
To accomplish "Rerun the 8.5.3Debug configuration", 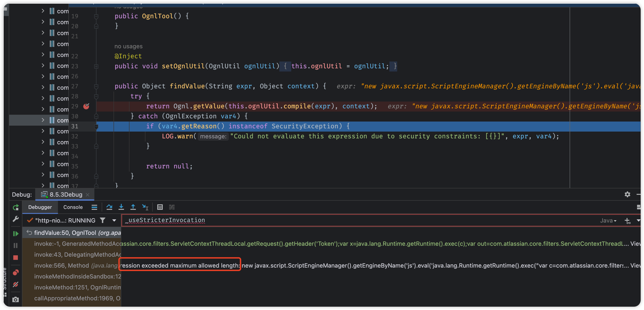I will [16, 208].
